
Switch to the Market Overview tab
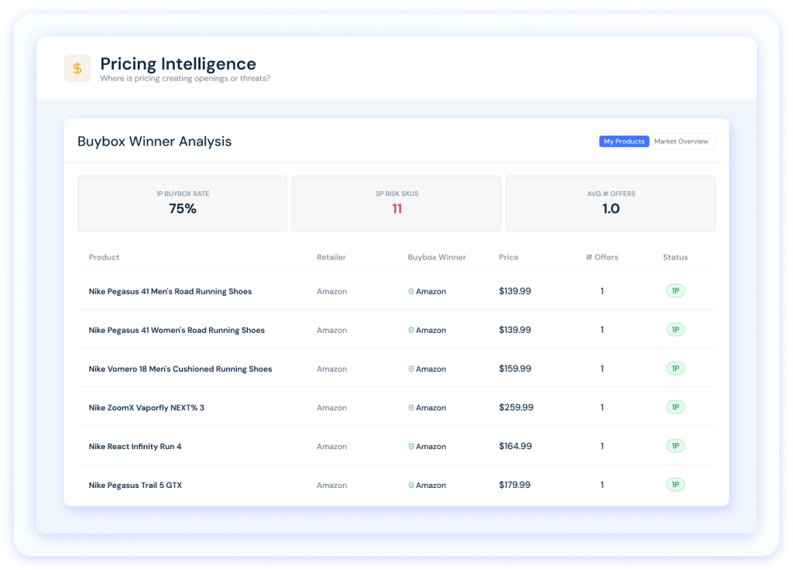(681, 142)
